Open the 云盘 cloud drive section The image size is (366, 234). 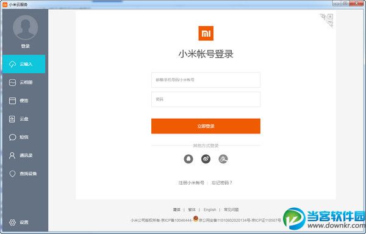tap(24, 119)
